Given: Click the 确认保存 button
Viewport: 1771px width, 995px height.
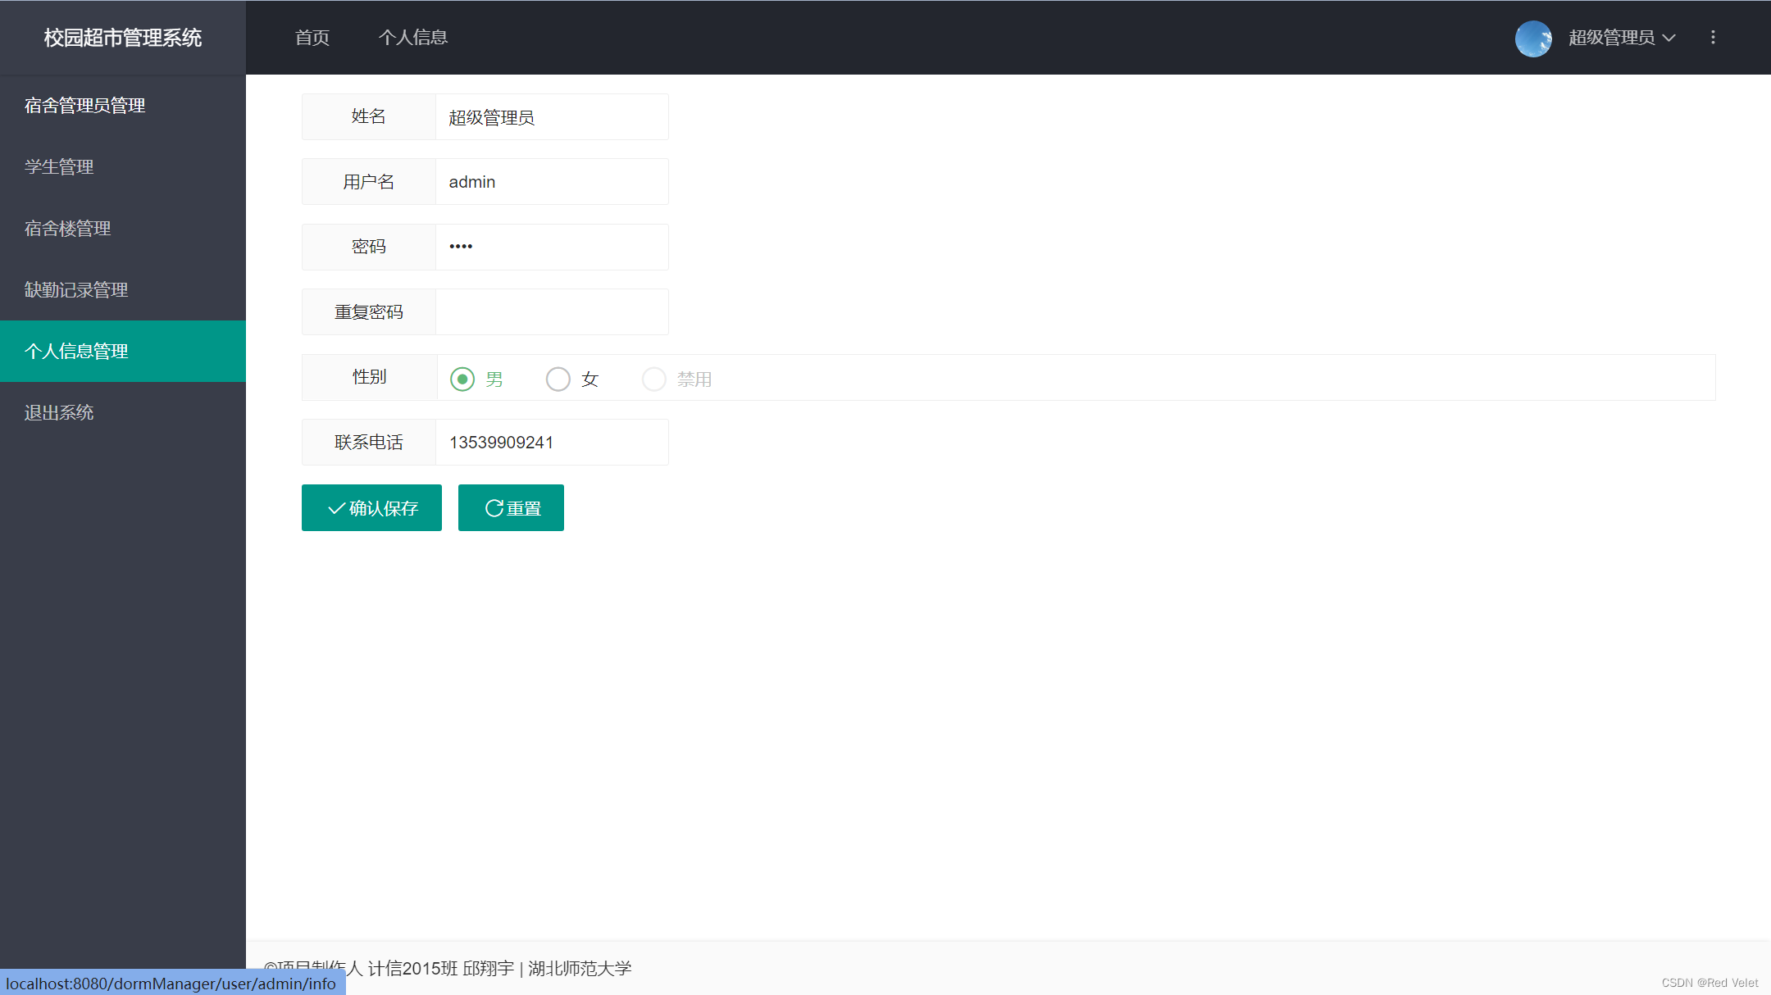Looking at the screenshot, I should (x=371, y=508).
